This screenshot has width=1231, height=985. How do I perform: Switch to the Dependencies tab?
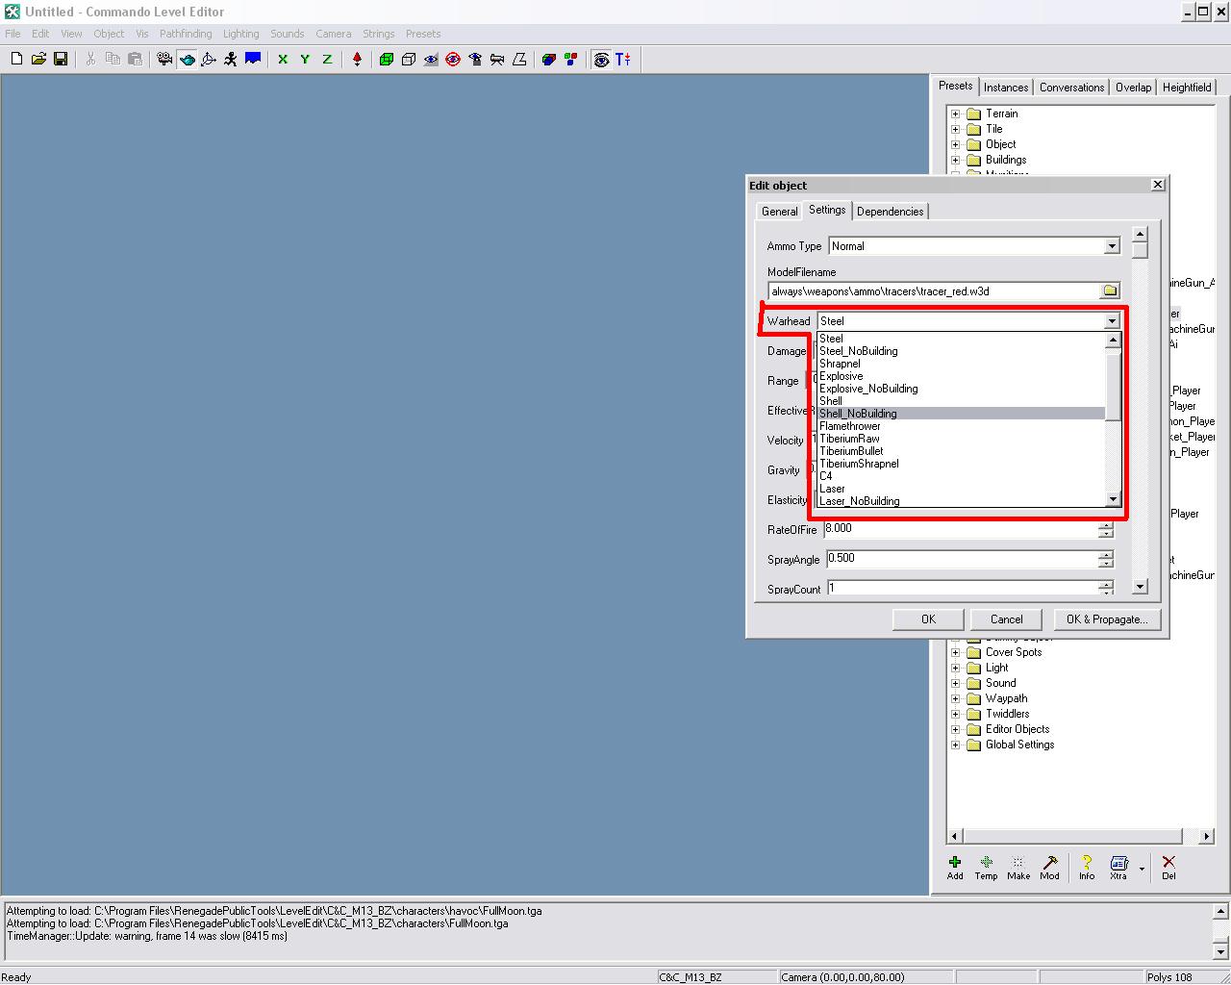pos(890,212)
